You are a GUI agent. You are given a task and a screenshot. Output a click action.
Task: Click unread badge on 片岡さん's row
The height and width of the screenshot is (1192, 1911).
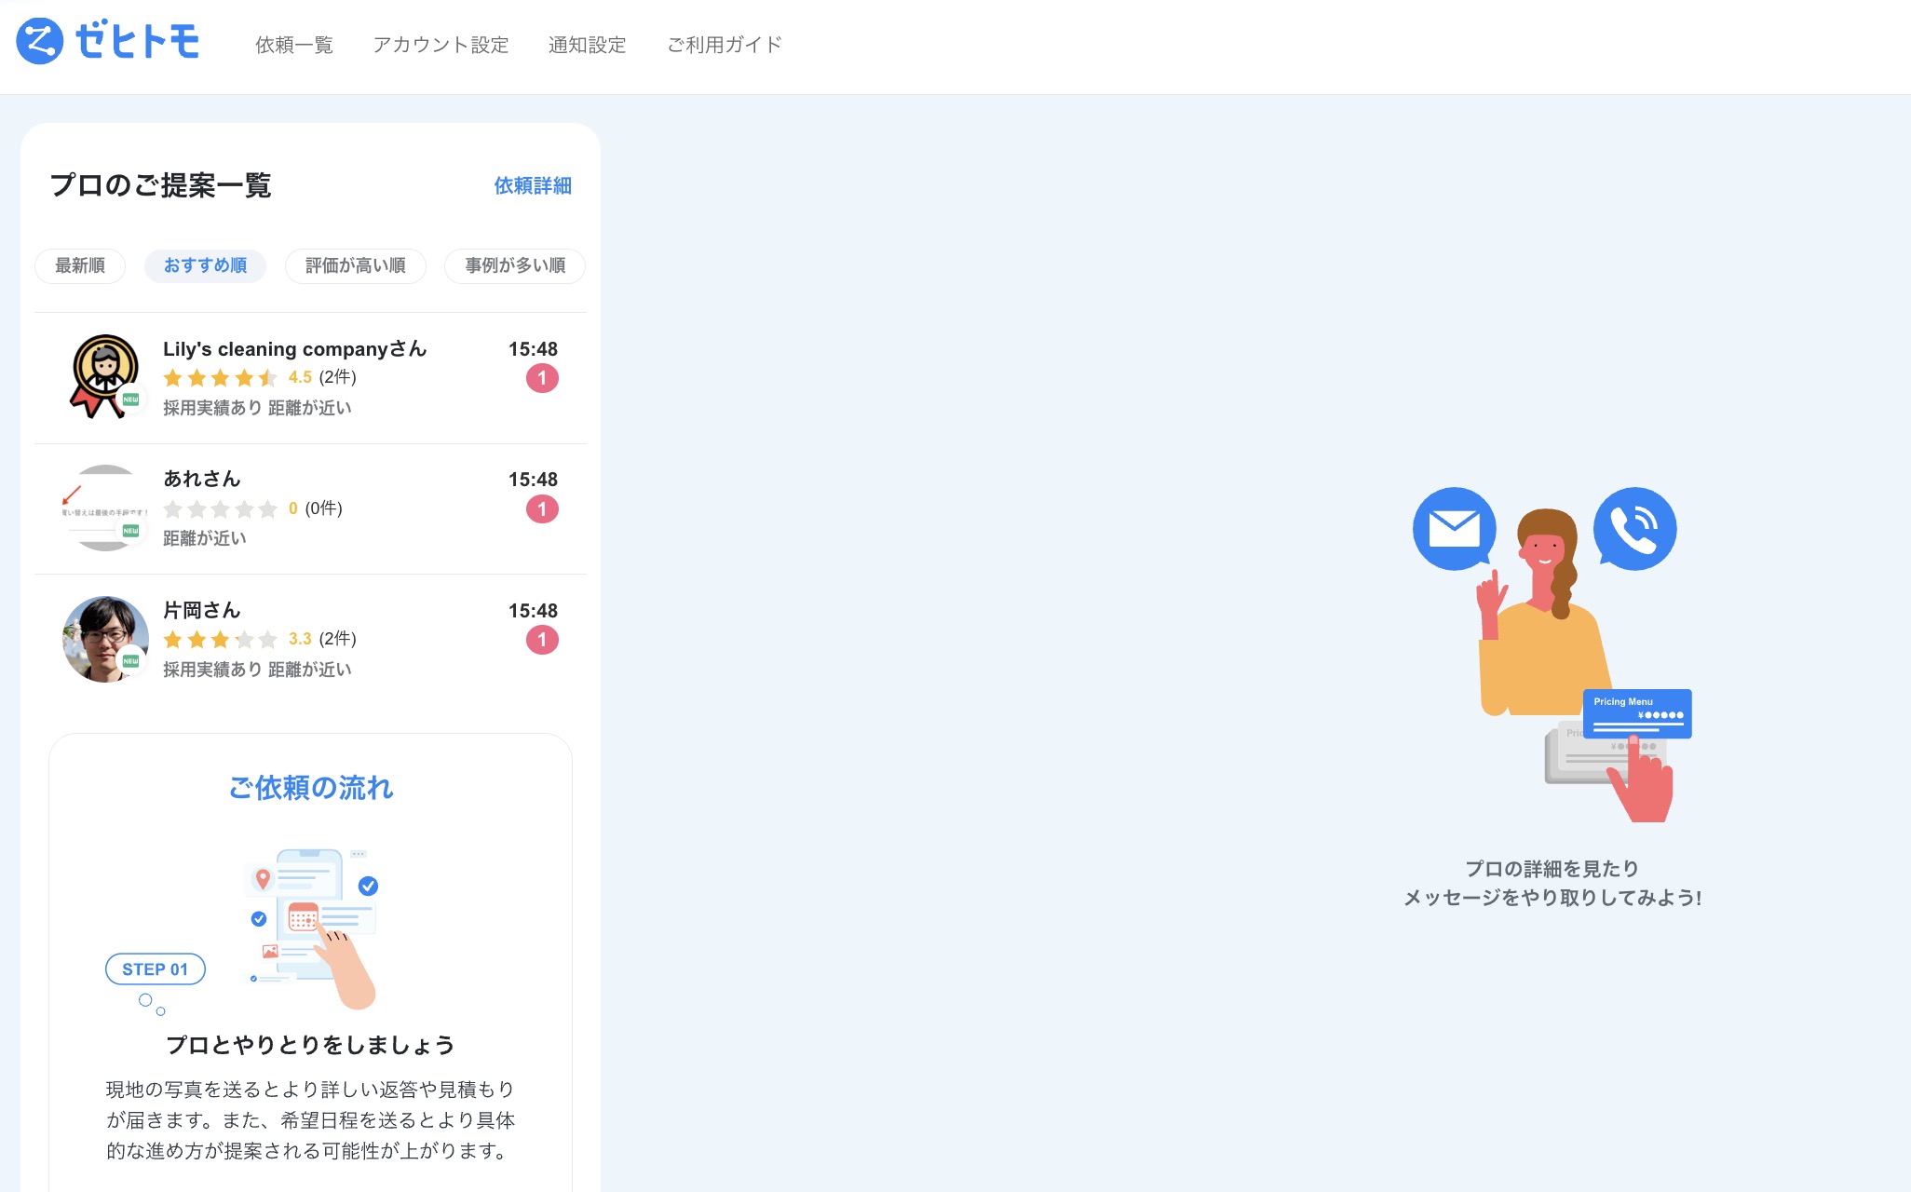[x=542, y=640]
